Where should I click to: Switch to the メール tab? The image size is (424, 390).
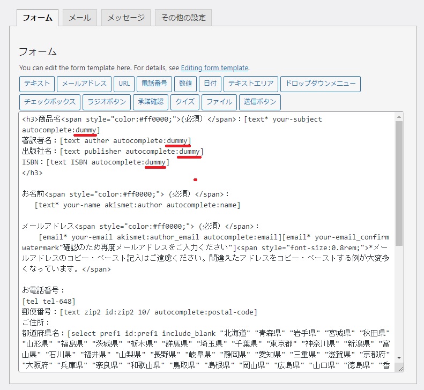(80, 18)
